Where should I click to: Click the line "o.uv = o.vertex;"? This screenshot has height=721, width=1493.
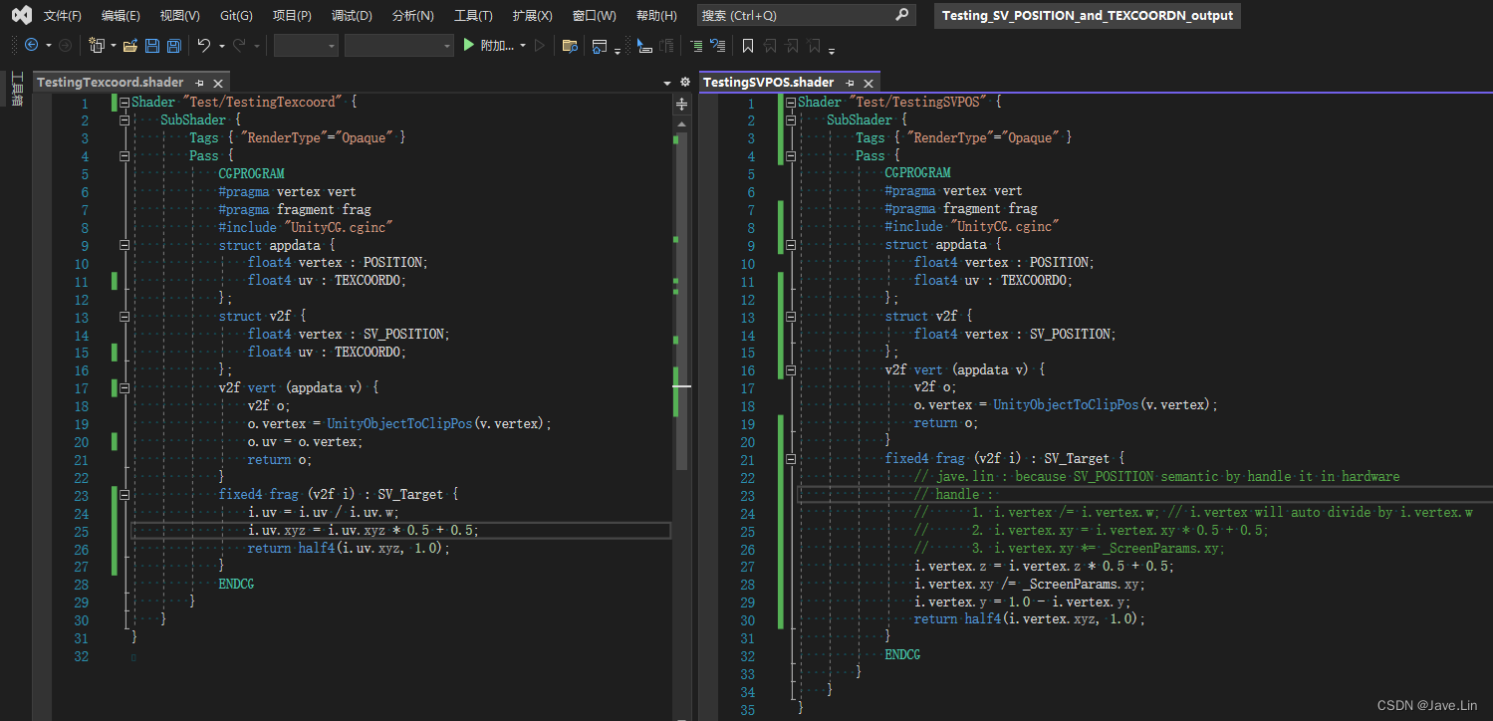[x=305, y=441]
